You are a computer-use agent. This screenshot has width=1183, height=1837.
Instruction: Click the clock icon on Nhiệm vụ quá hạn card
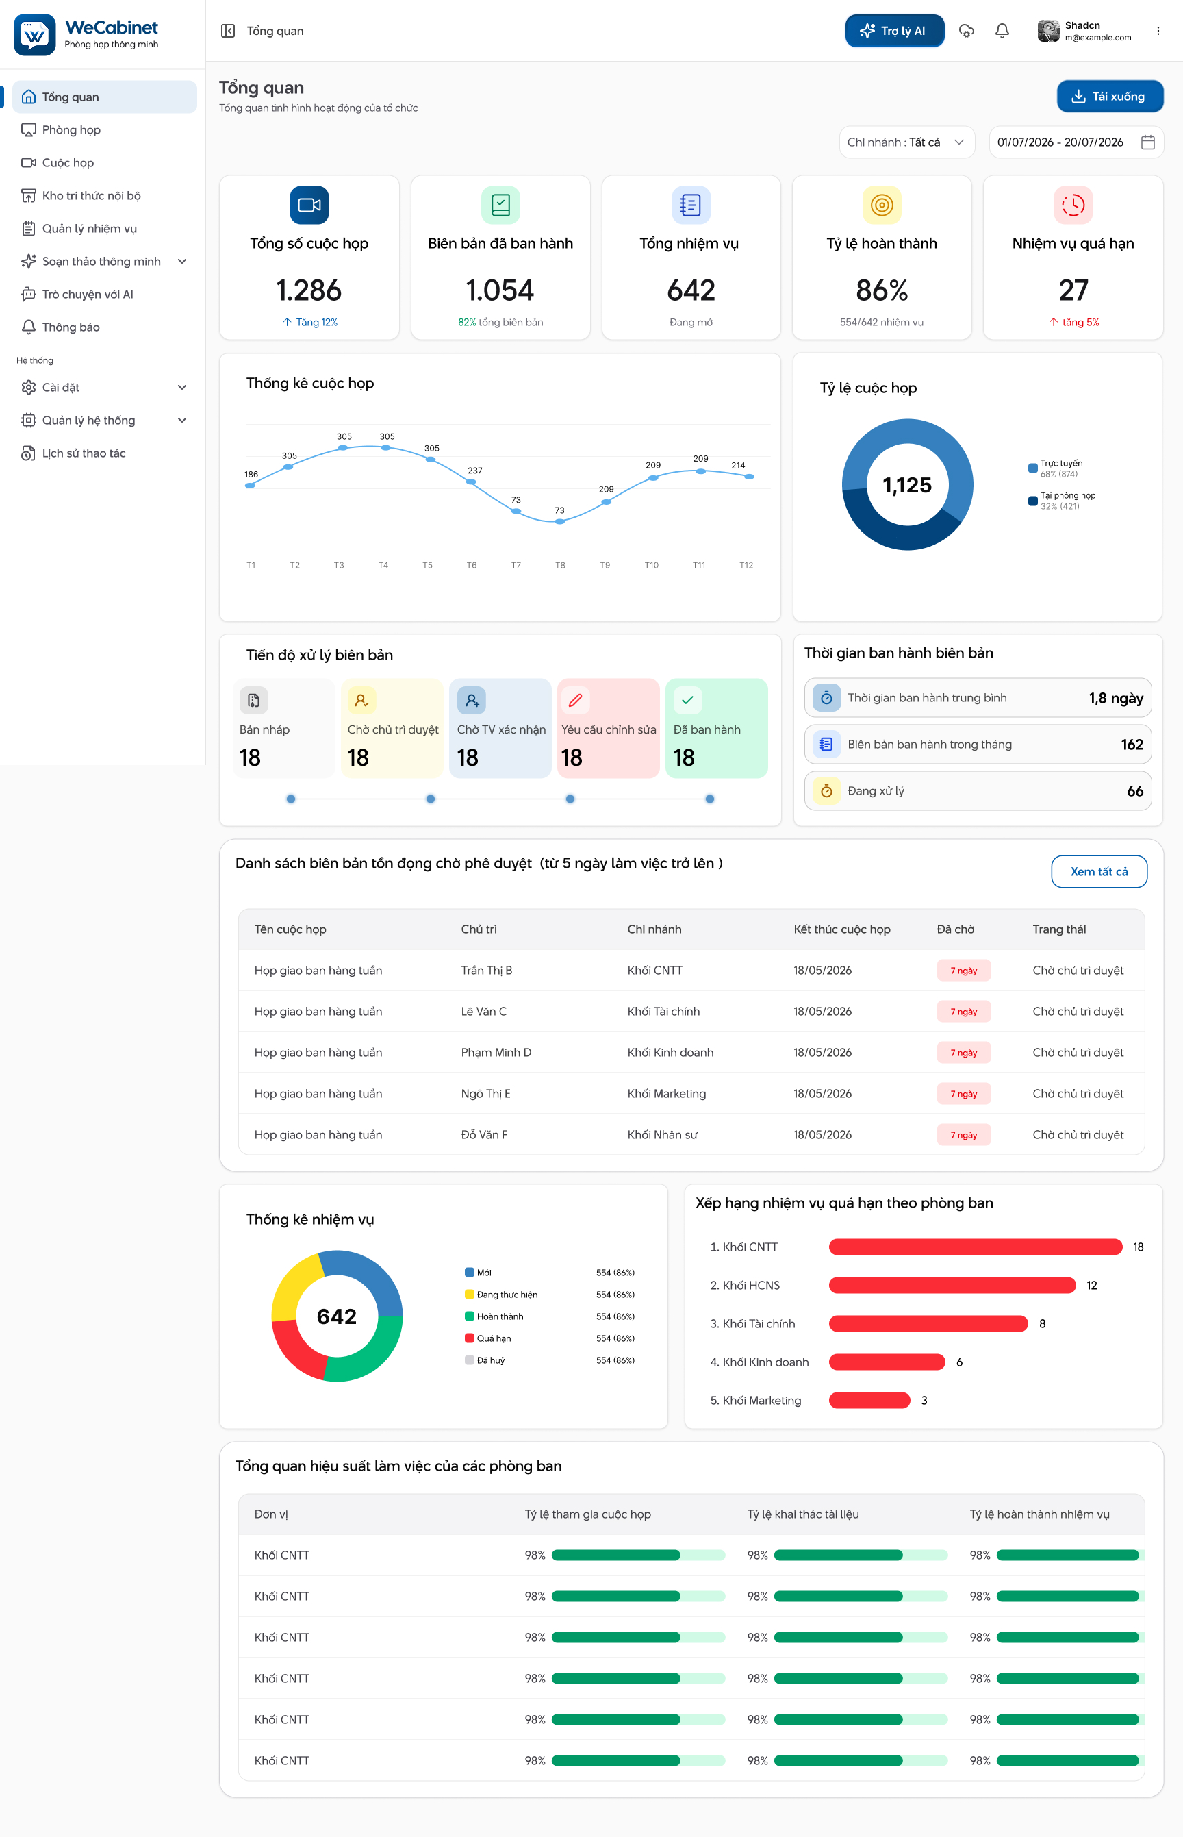tap(1072, 205)
